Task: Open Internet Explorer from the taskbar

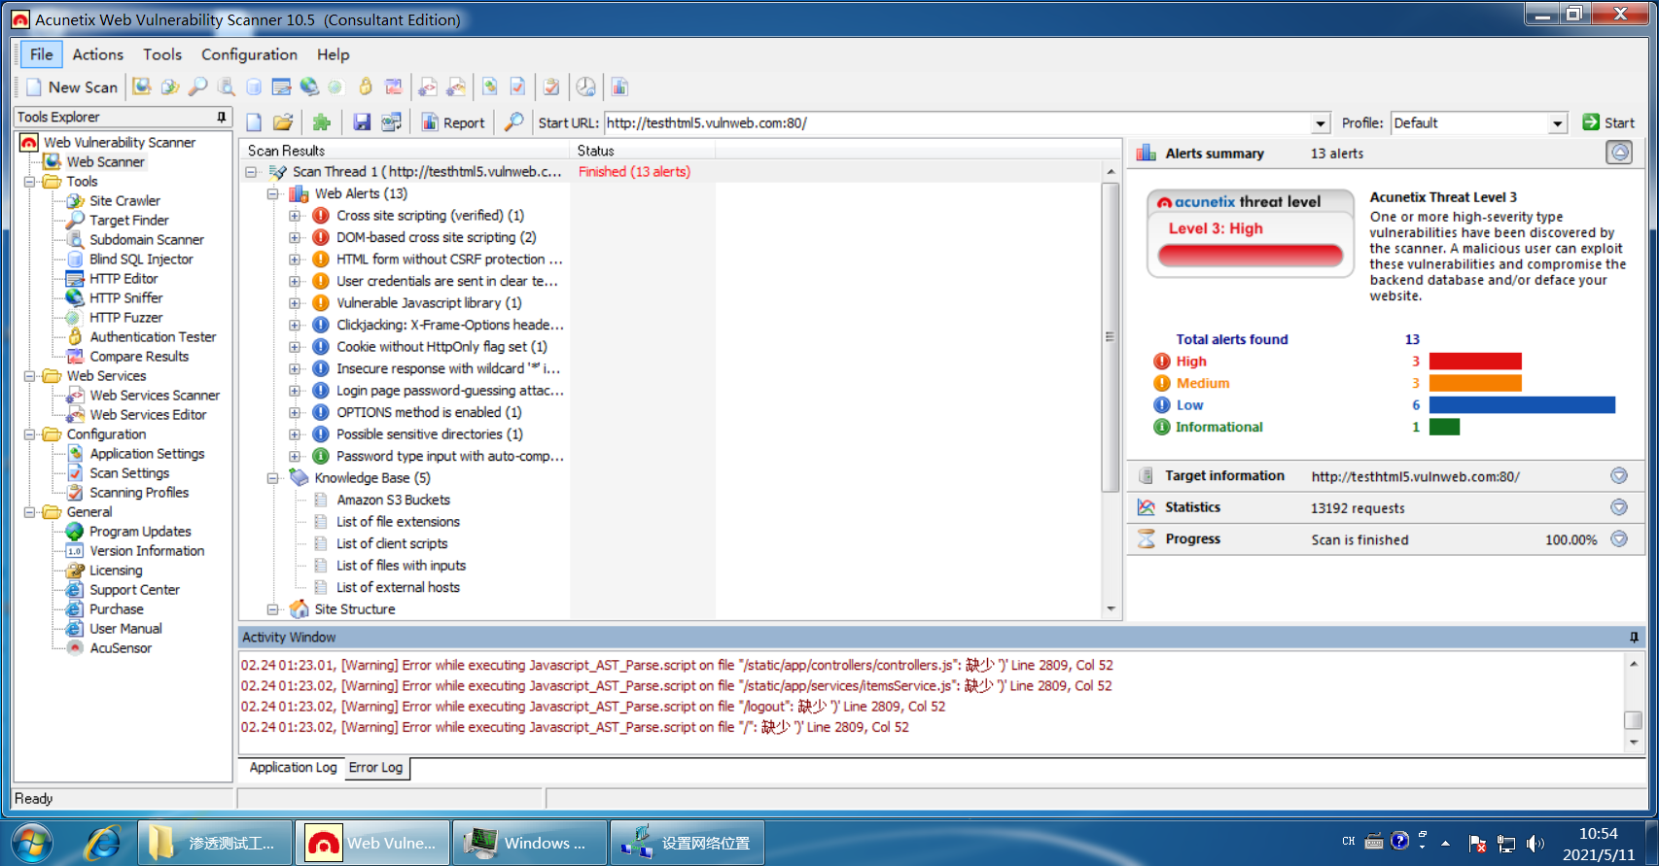Action: tap(102, 843)
